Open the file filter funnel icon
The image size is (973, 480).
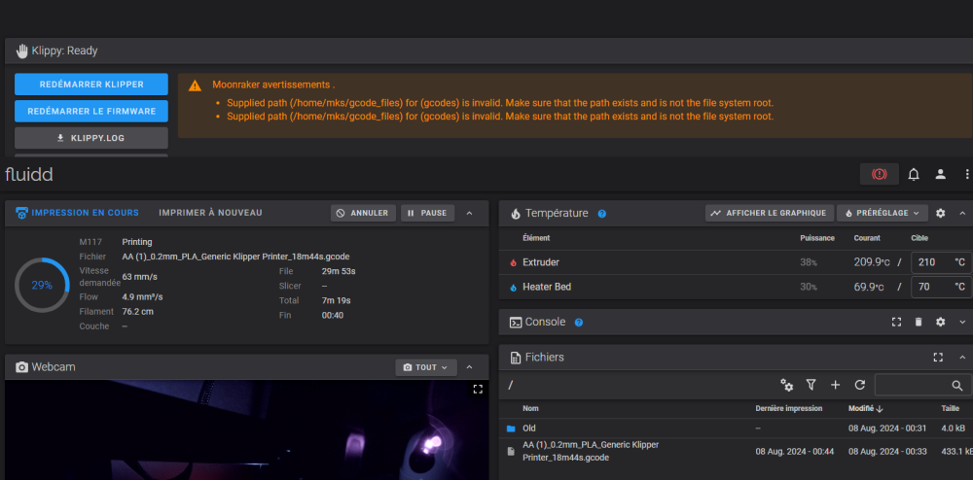point(811,385)
